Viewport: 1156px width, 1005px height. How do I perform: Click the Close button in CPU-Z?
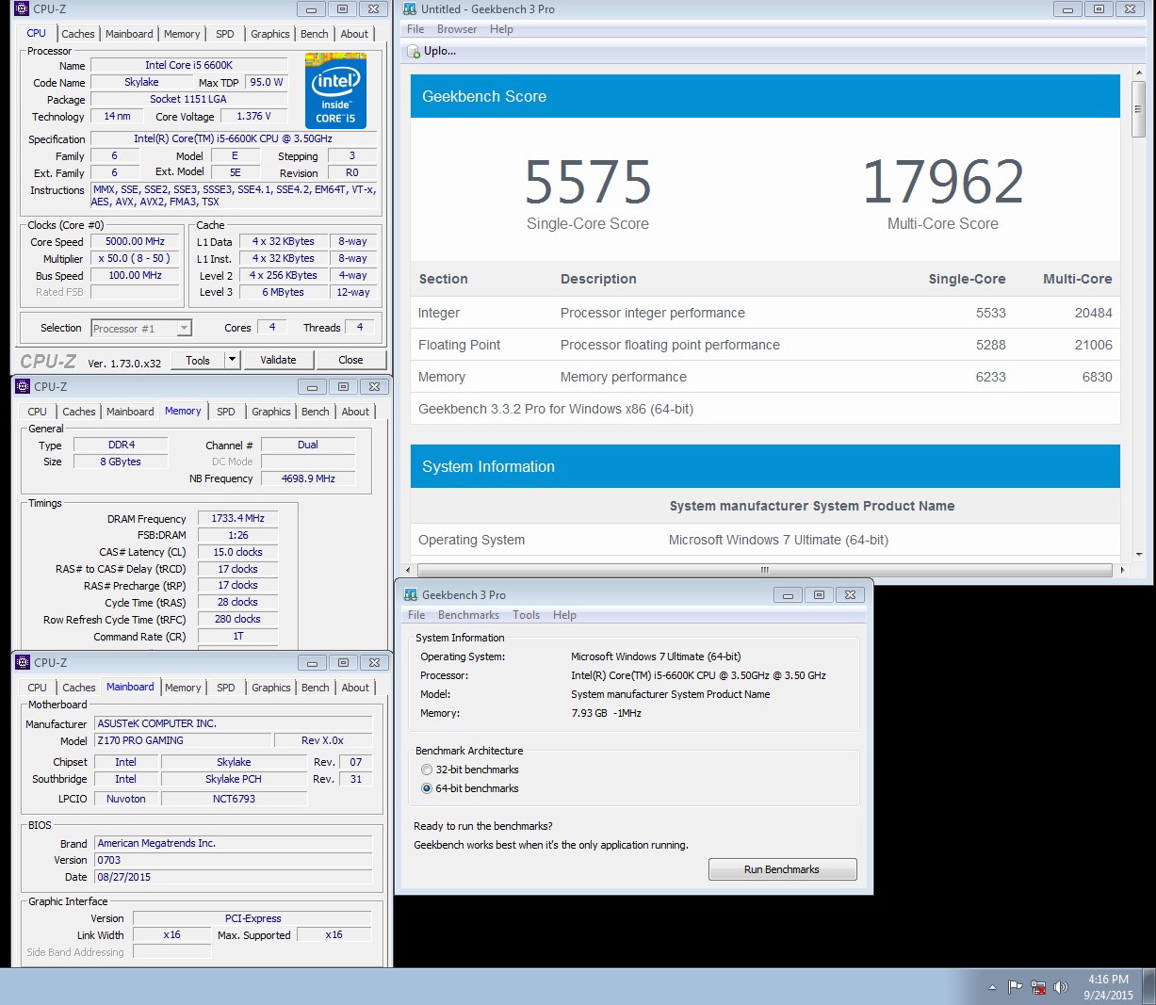point(350,360)
